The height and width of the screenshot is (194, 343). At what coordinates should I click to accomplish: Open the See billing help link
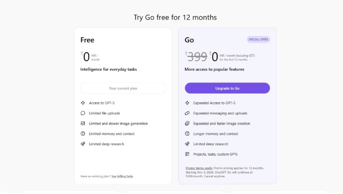(x=122, y=176)
